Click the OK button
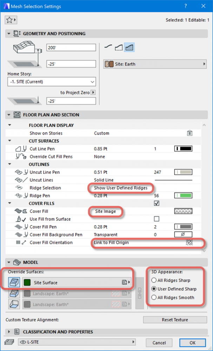Screen dimensions: 213x351 (192, 343)
